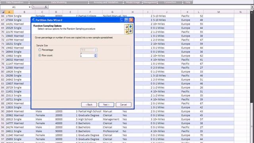Click the 'No' cell in row 95
254x143 pixels.
tap(133, 131)
